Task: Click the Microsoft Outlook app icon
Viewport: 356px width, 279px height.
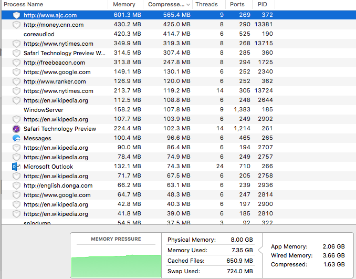Action: point(16,167)
